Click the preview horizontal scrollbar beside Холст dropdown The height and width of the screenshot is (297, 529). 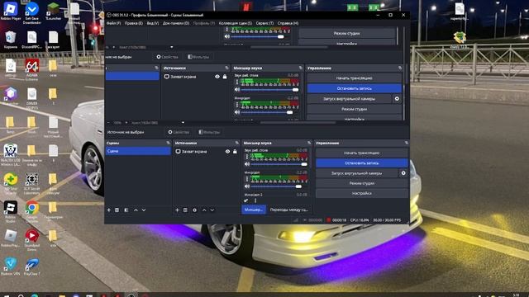[x=298, y=123]
